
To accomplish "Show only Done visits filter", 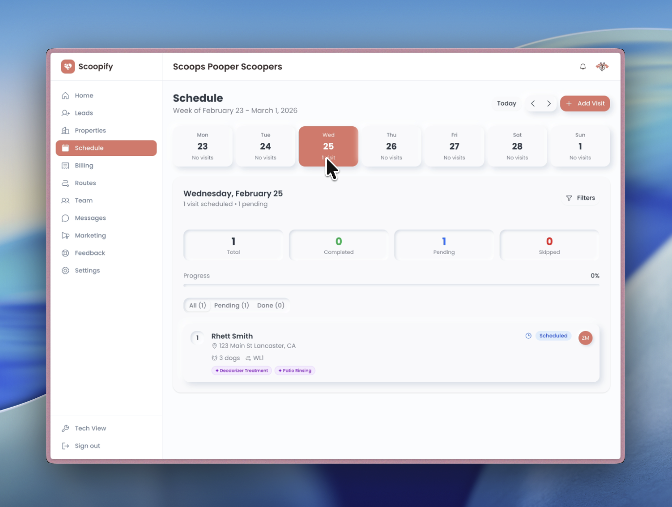I will [271, 306].
